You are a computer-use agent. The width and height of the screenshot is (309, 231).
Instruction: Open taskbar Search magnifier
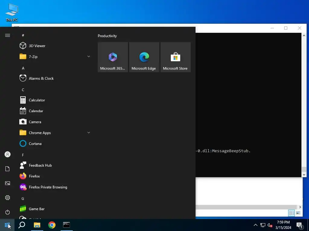click(x=22, y=225)
